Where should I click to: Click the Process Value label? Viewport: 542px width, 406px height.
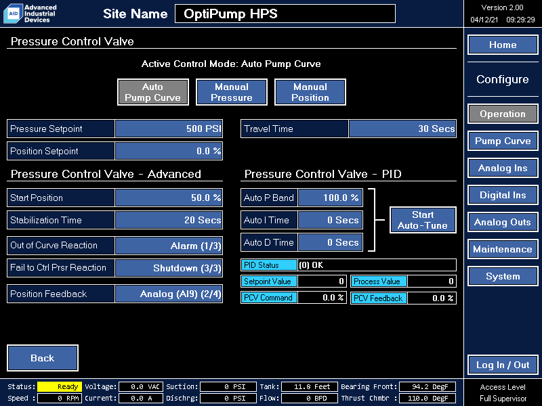click(x=379, y=281)
